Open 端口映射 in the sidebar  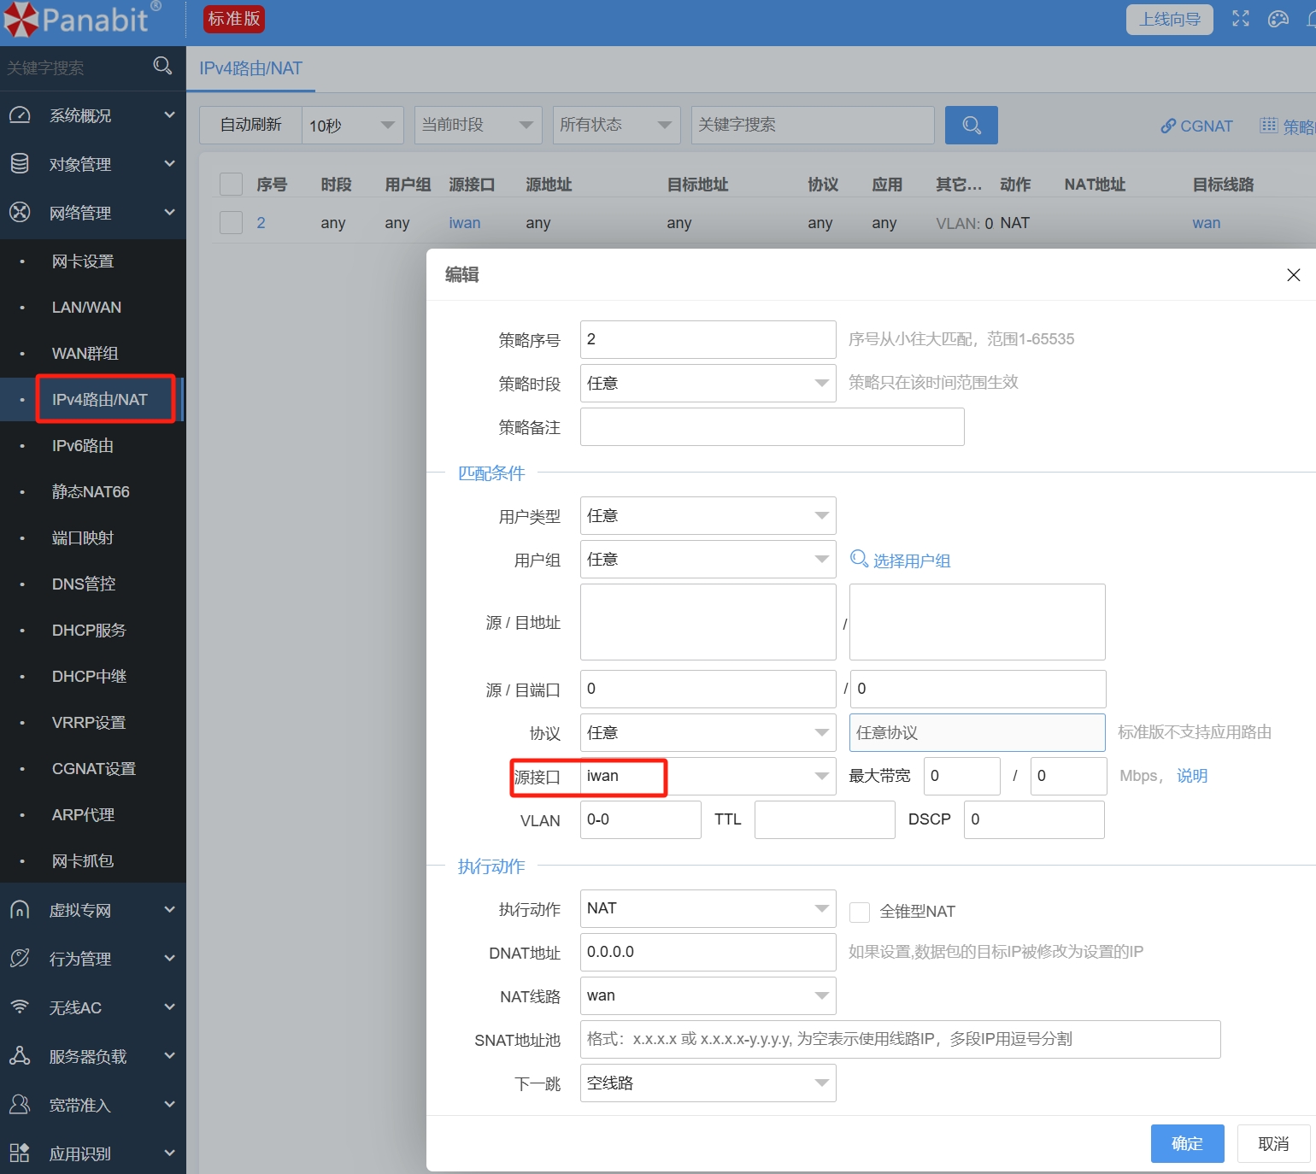tap(83, 537)
